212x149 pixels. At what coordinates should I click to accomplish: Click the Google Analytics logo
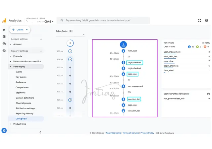coord(4,20)
